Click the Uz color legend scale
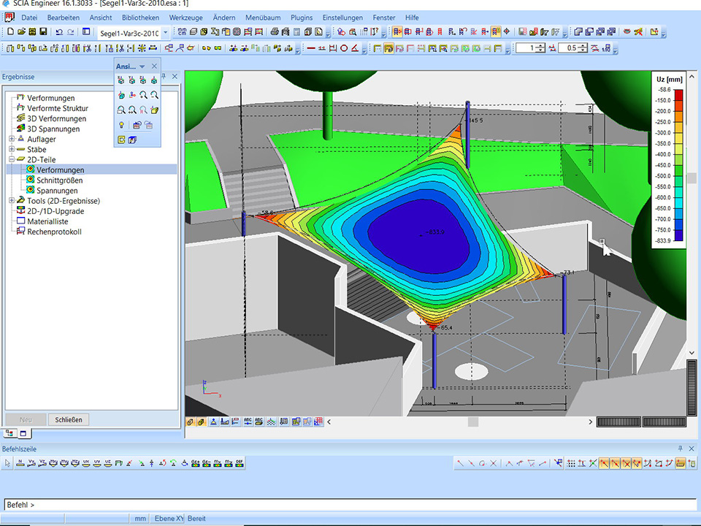Viewport: 701px width, 526px height. click(x=678, y=164)
